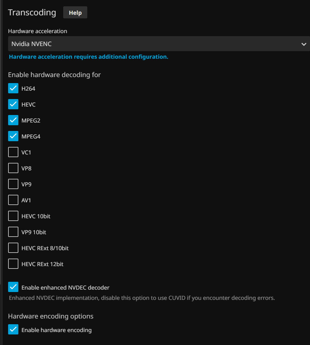This screenshot has width=310, height=345.
Task: Click the Enable enhanced NVDEC decoder label
Action: click(x=65, y=288)
